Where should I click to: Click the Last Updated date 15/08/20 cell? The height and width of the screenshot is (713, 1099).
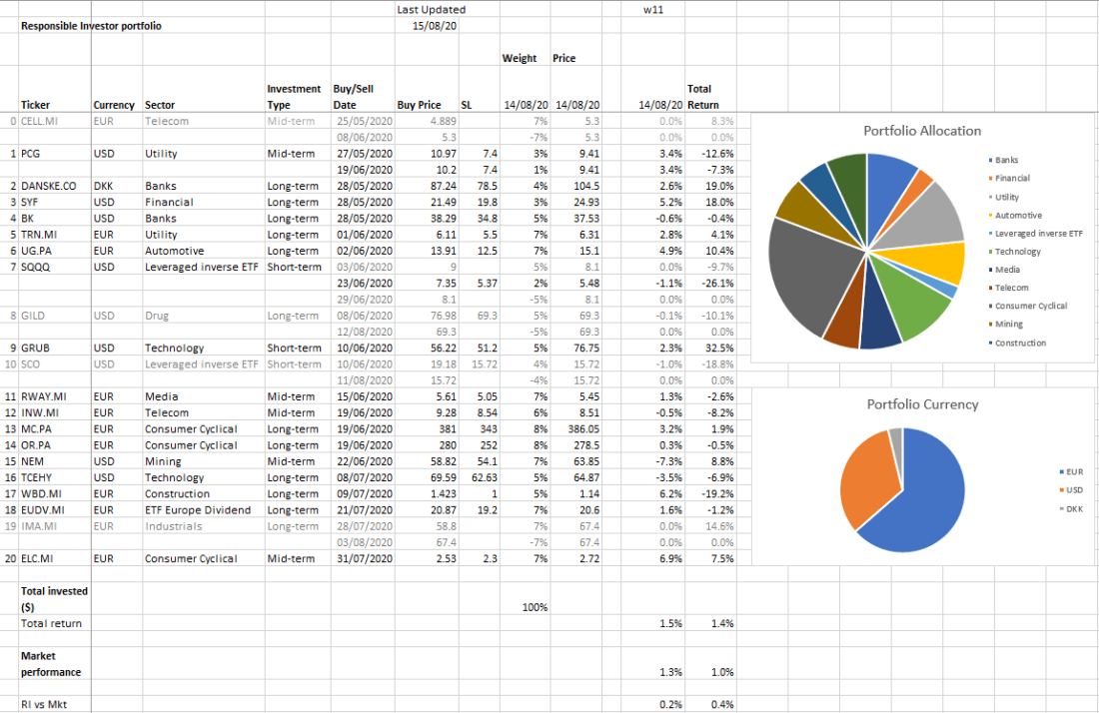(435, 26)
